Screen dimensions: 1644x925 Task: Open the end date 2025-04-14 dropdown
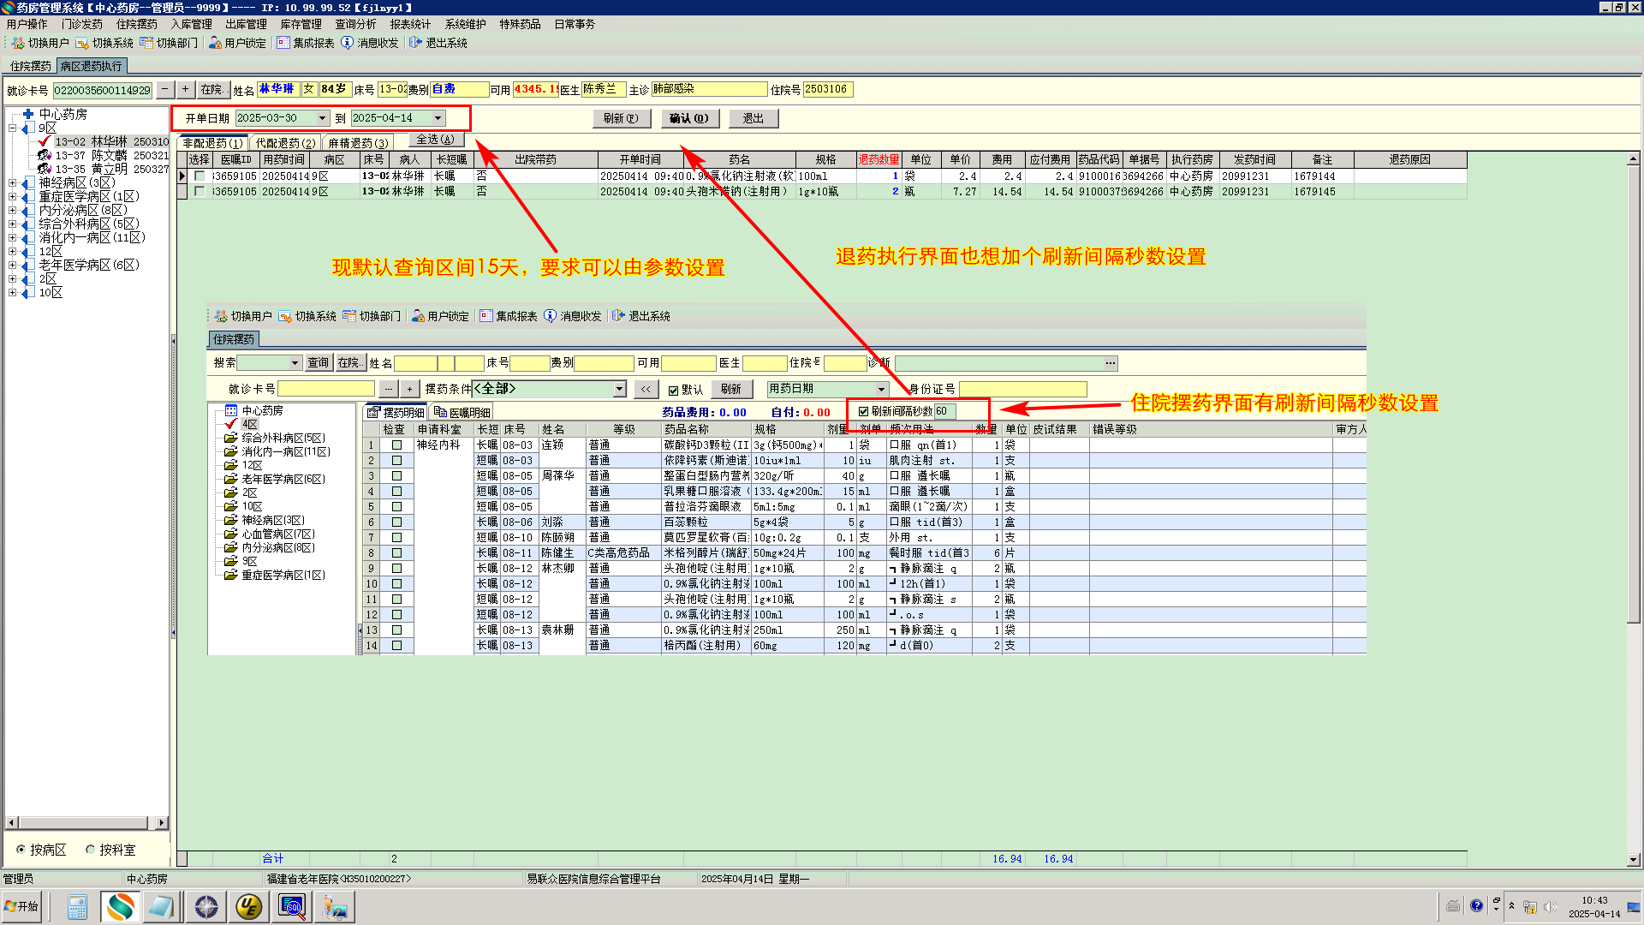pyautogui.click(x=438, y=118)
